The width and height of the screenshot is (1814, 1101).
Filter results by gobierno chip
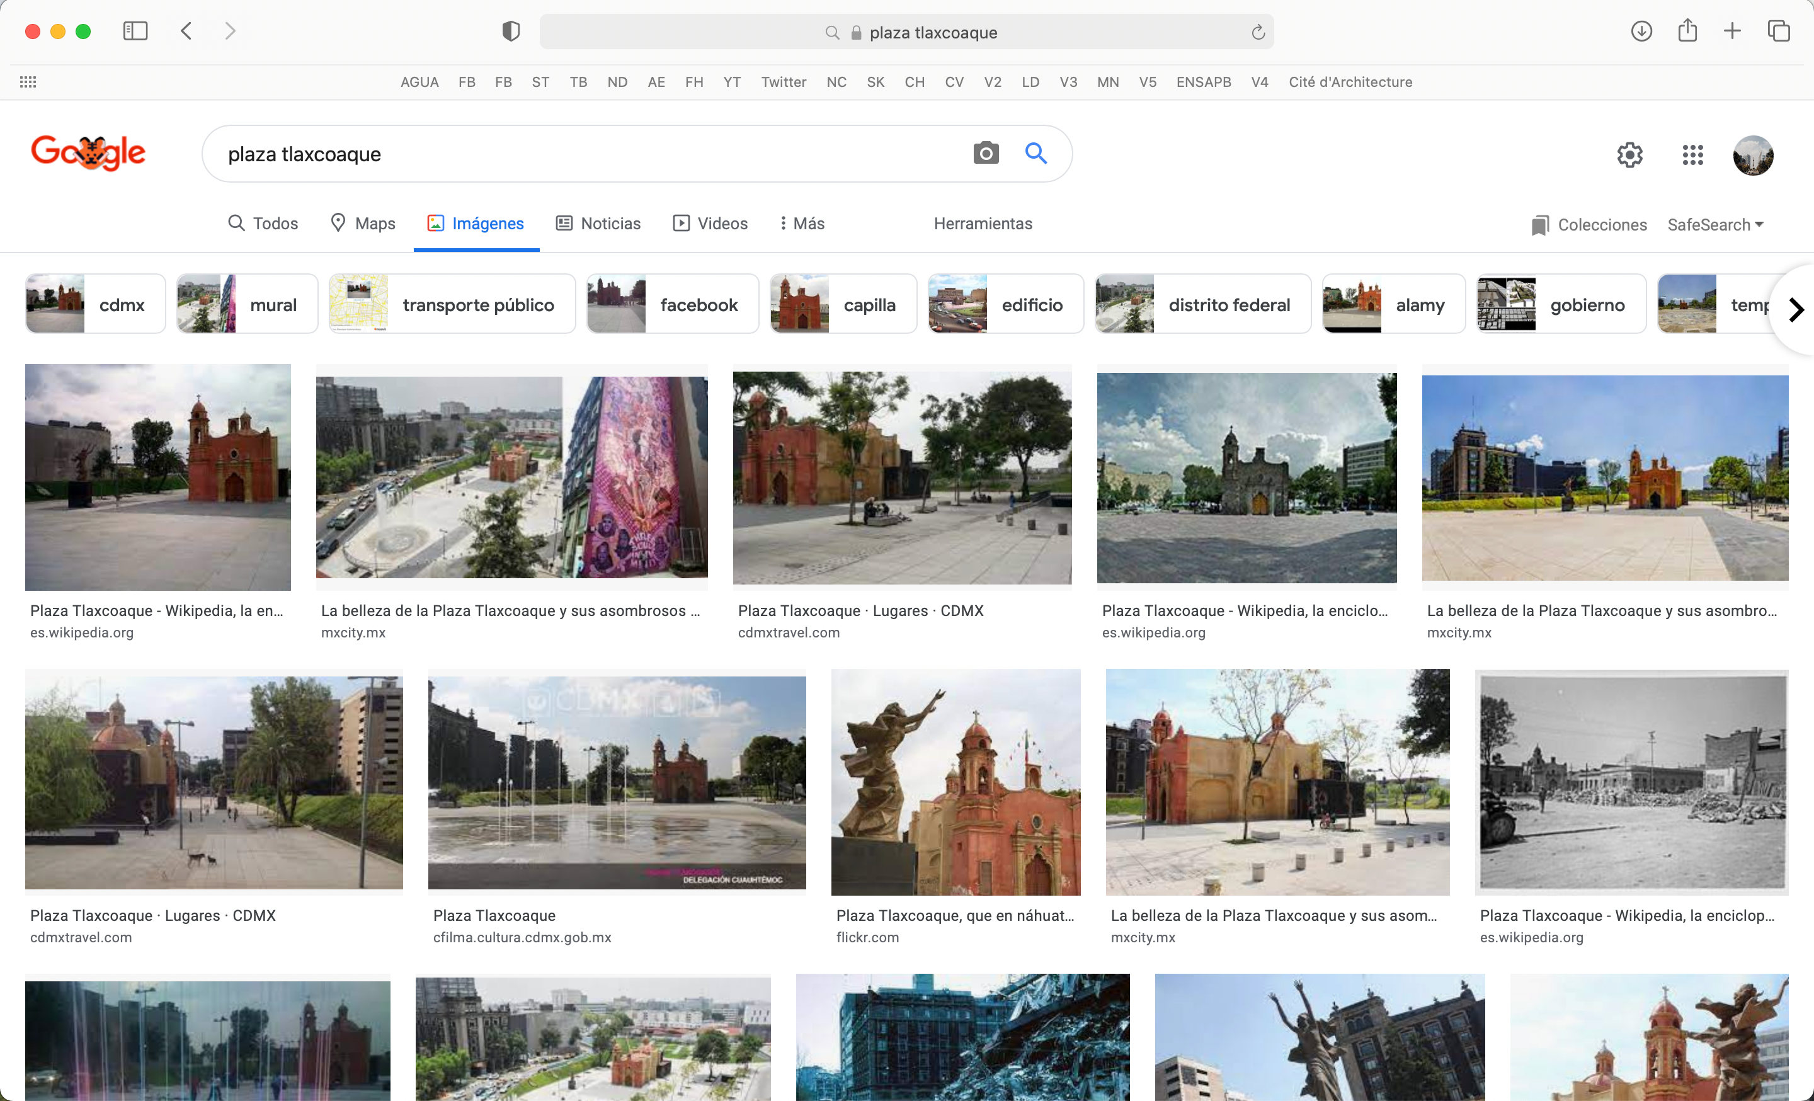pyautogui.click(x=1561, y=304)
